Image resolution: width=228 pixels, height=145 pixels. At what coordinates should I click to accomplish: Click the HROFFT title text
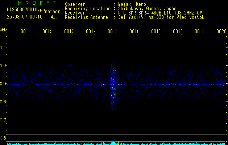coord(37,3)
